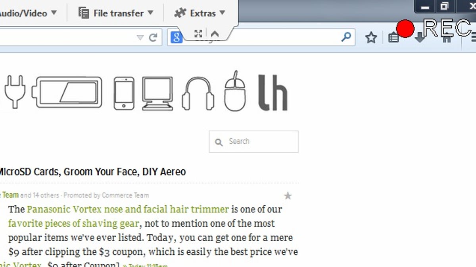Open the Panasonic Vortex trimmer link

[128, 209]
